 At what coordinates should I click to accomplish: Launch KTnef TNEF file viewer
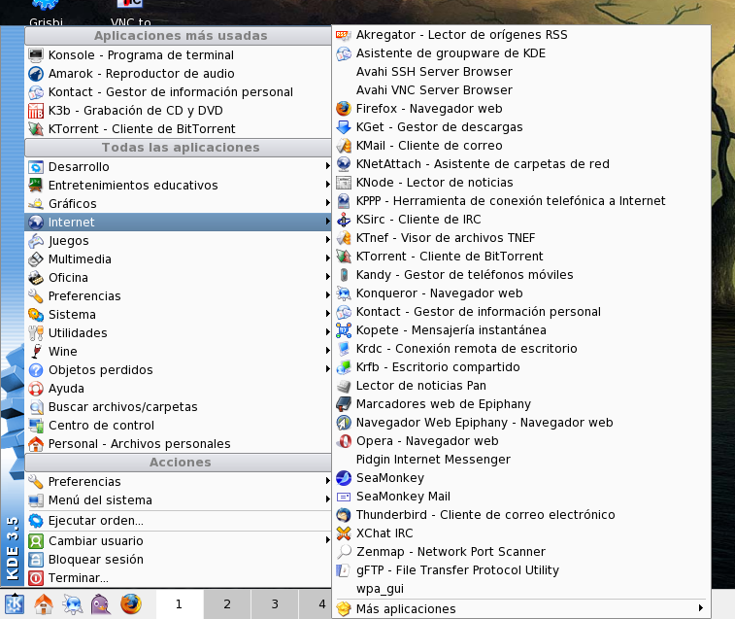click(x=521, y=238)
